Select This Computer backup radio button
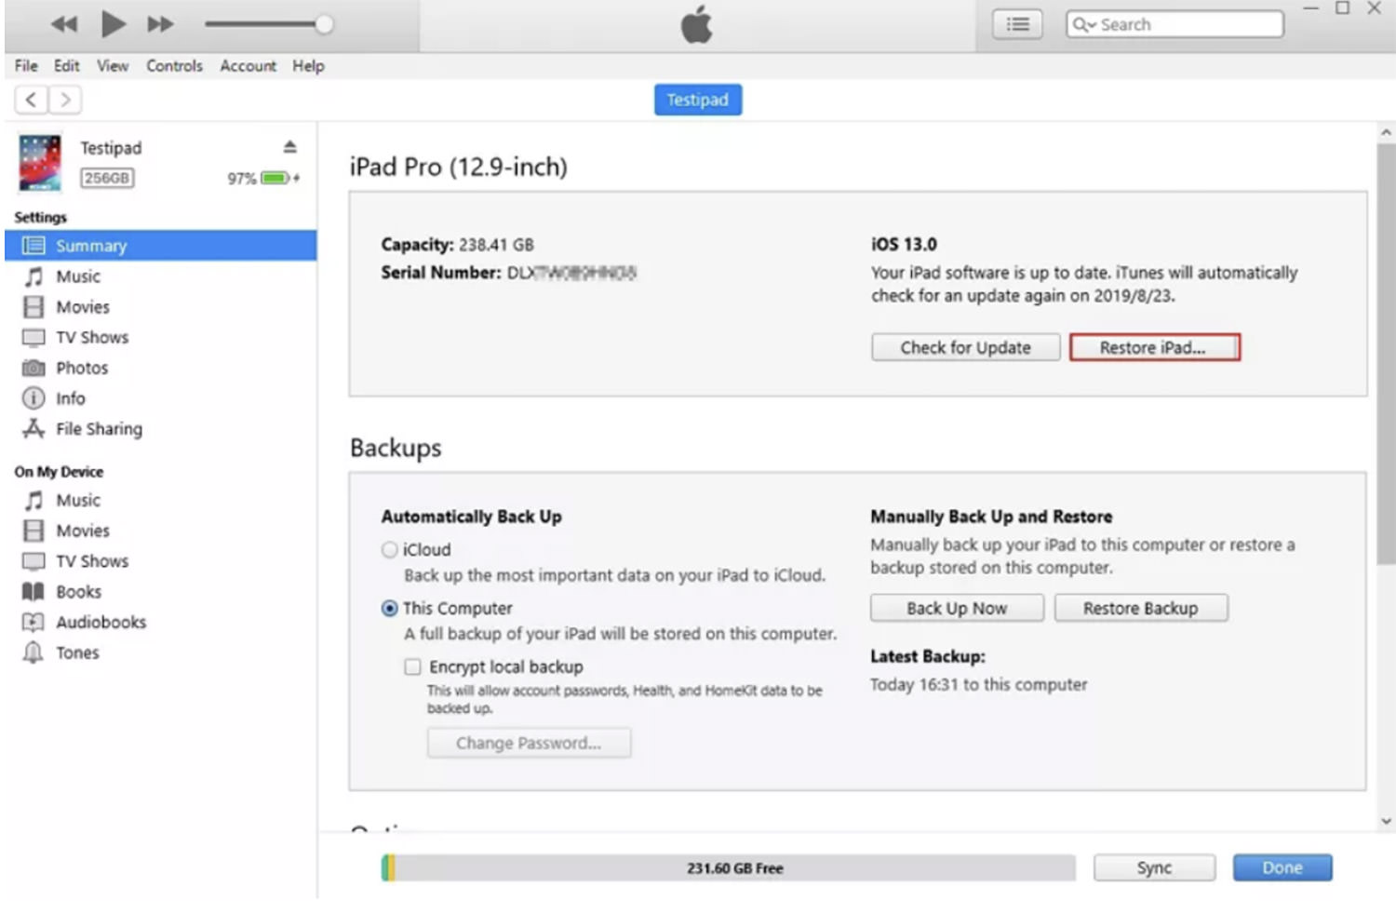 tap(390, 609)
